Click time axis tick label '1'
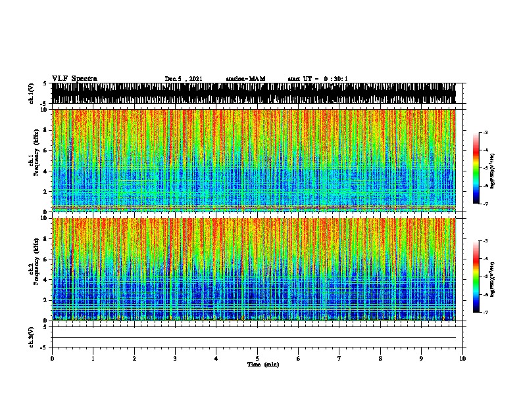Screen dimensions: 521x402 tap(93, 359)
